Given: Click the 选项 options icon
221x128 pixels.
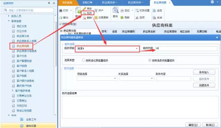Looking at the screenshot, I should coord(137,18).
